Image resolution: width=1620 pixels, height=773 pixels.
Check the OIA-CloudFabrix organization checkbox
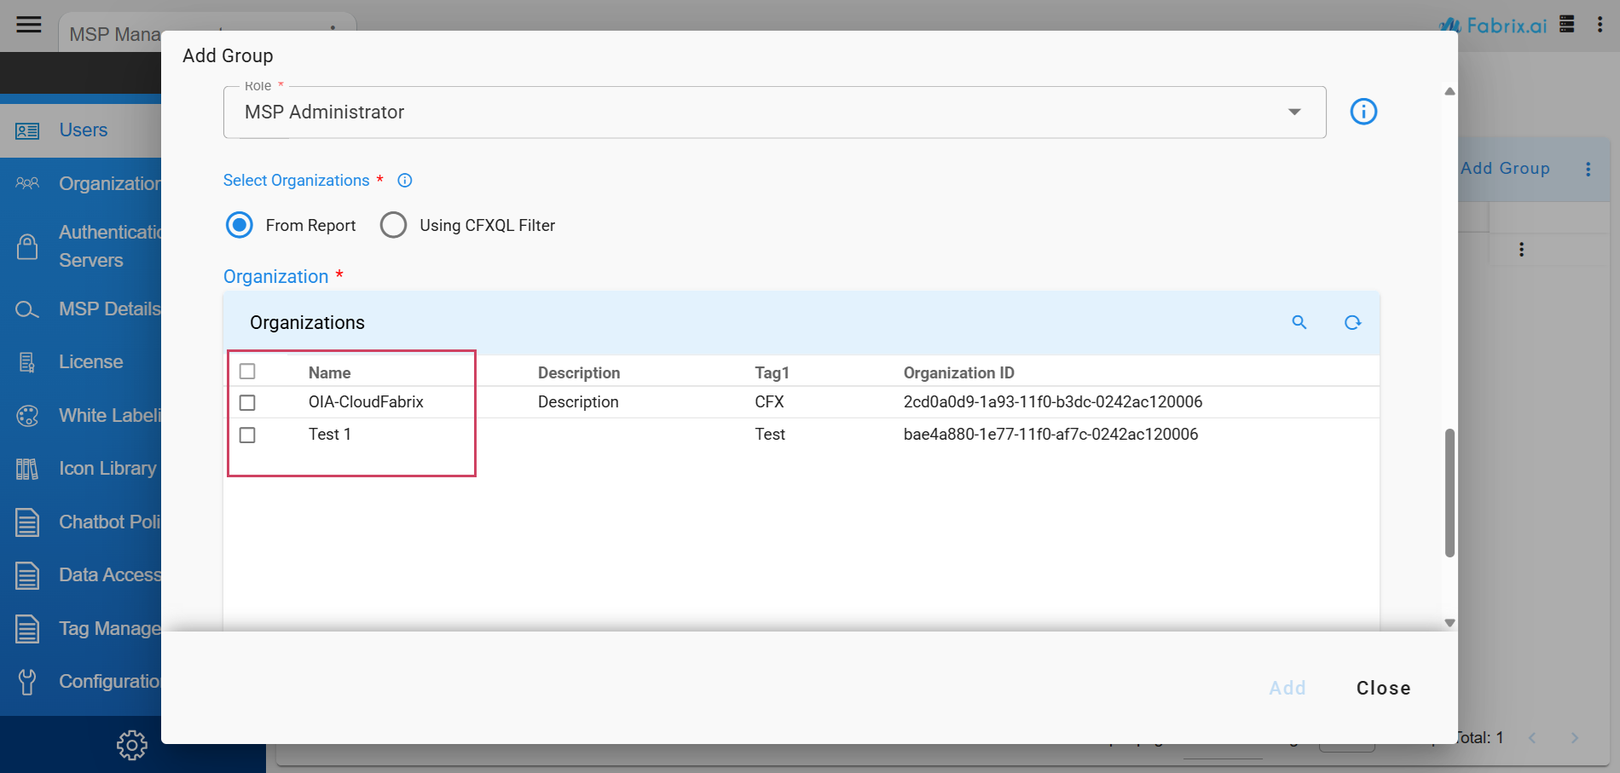coord(247,402)
